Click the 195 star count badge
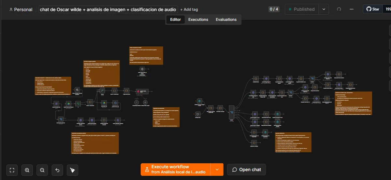Image resolution: width=391 pixels, height=180 pixels. (387, 9)
